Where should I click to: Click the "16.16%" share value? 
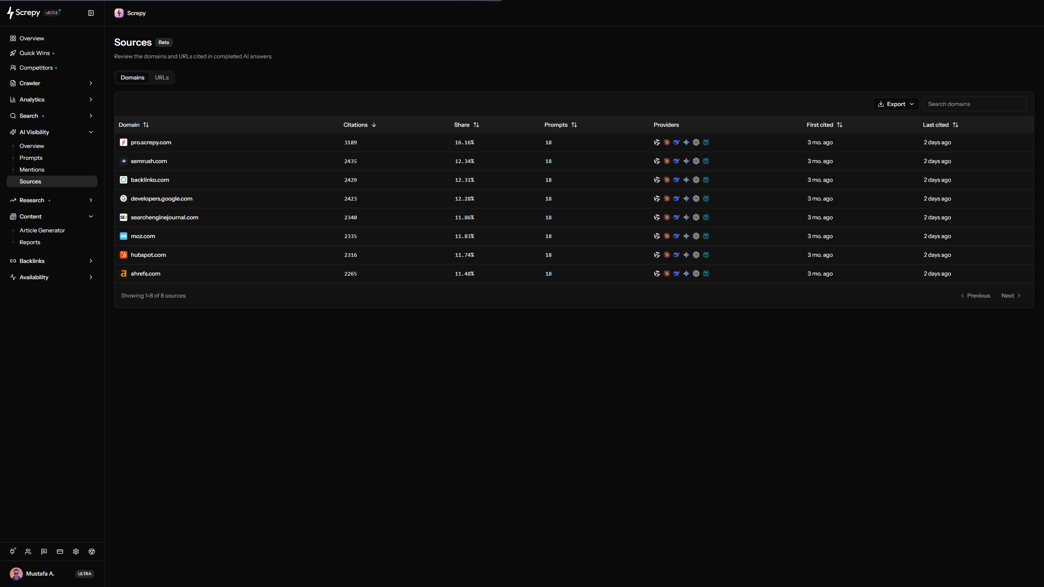tap(464, 142)
